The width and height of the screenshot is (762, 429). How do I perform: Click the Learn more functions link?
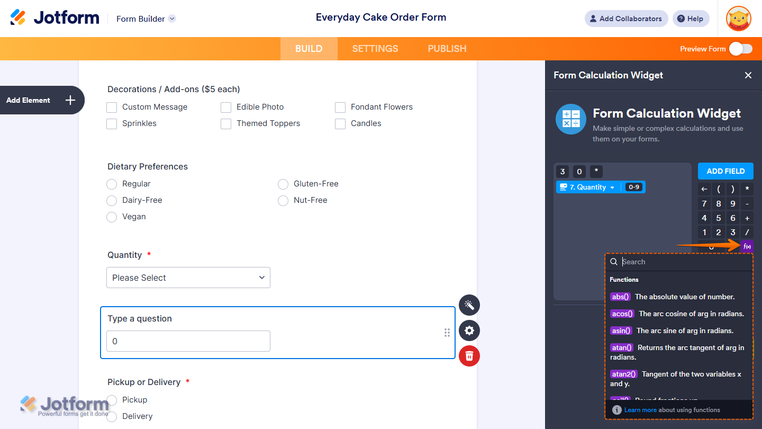tap(640, 409)
